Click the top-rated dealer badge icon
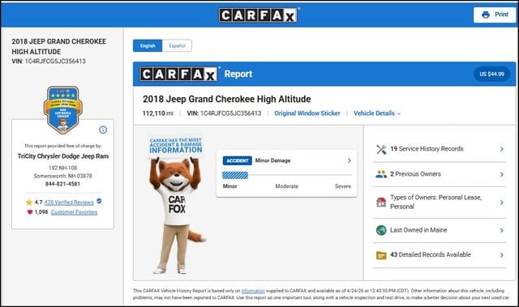 click(63, 109)
